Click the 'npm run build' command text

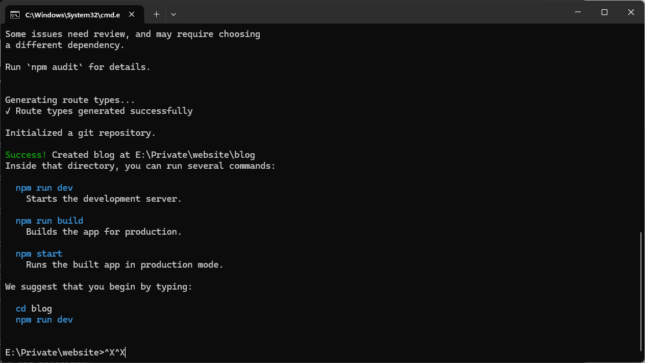point(49,221)
